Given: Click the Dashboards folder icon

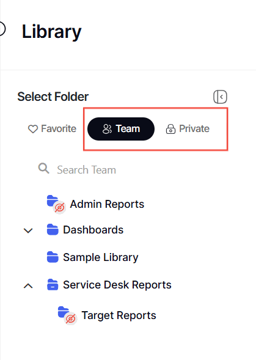Looking at the screenshot, I should 53,230.
